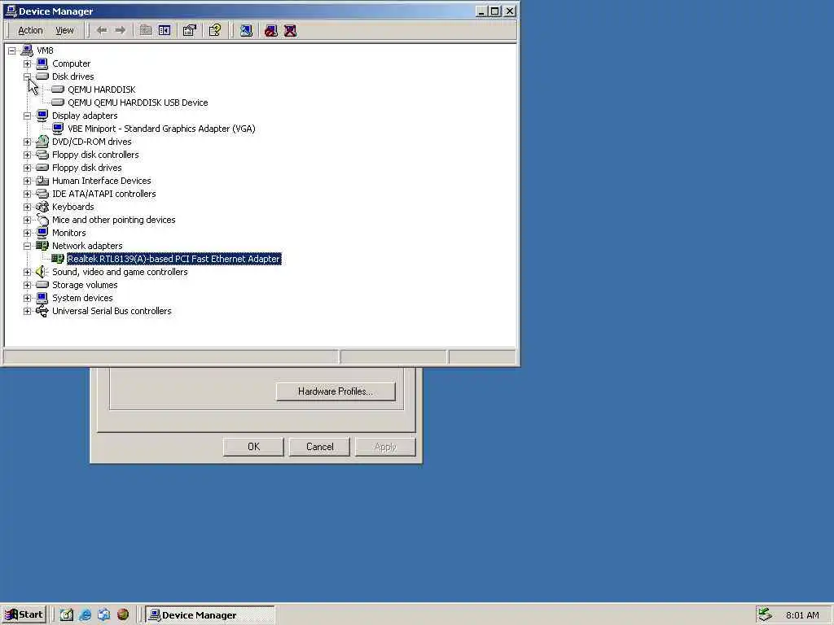Click the Forward arrow toolbar icon
Screen dimensions: 834x625
[121, 30]
